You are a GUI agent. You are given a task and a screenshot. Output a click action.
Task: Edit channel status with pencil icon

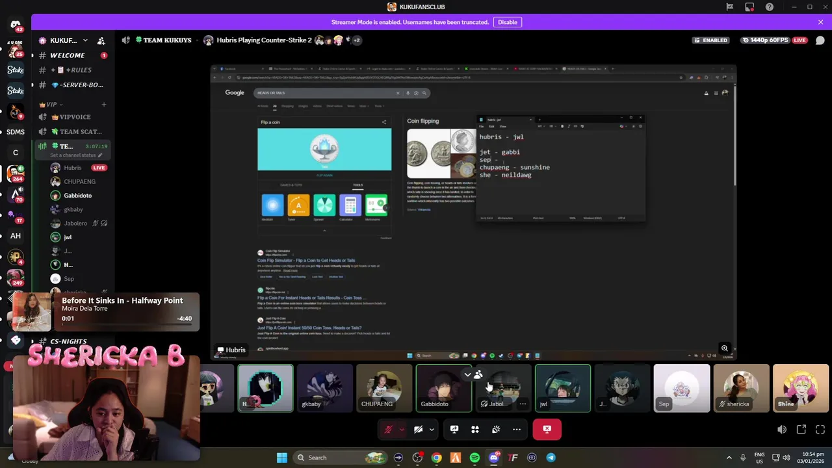click(101, 155)
